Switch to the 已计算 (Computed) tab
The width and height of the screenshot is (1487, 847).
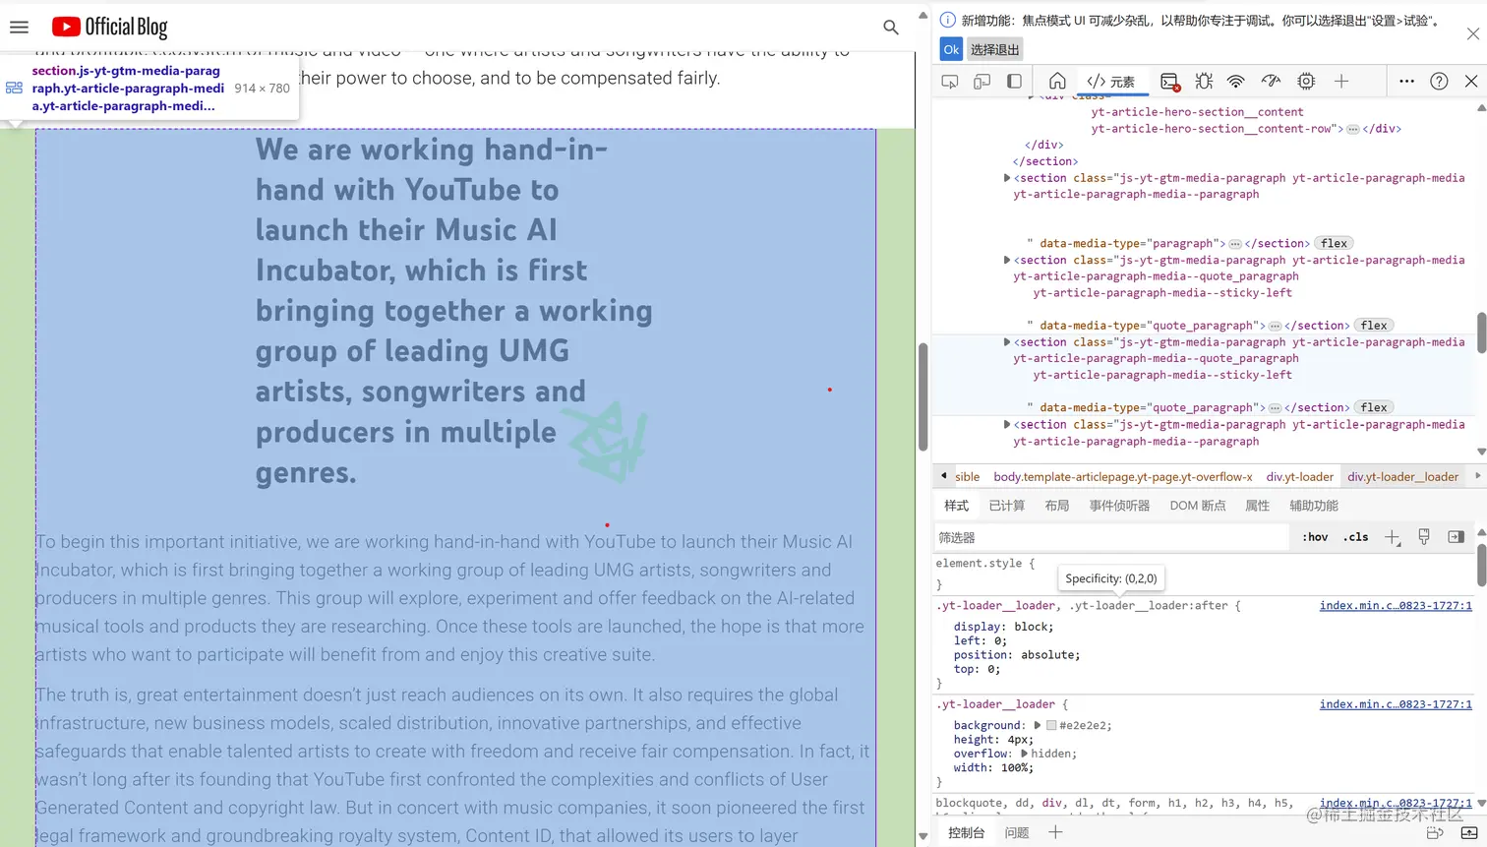click(x=1007, y=506)
